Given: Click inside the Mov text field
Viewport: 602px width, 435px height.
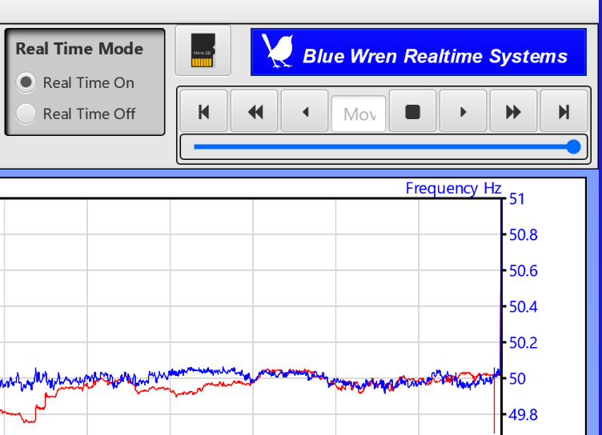Looking at the screenshot, I should tap(359, 114).
